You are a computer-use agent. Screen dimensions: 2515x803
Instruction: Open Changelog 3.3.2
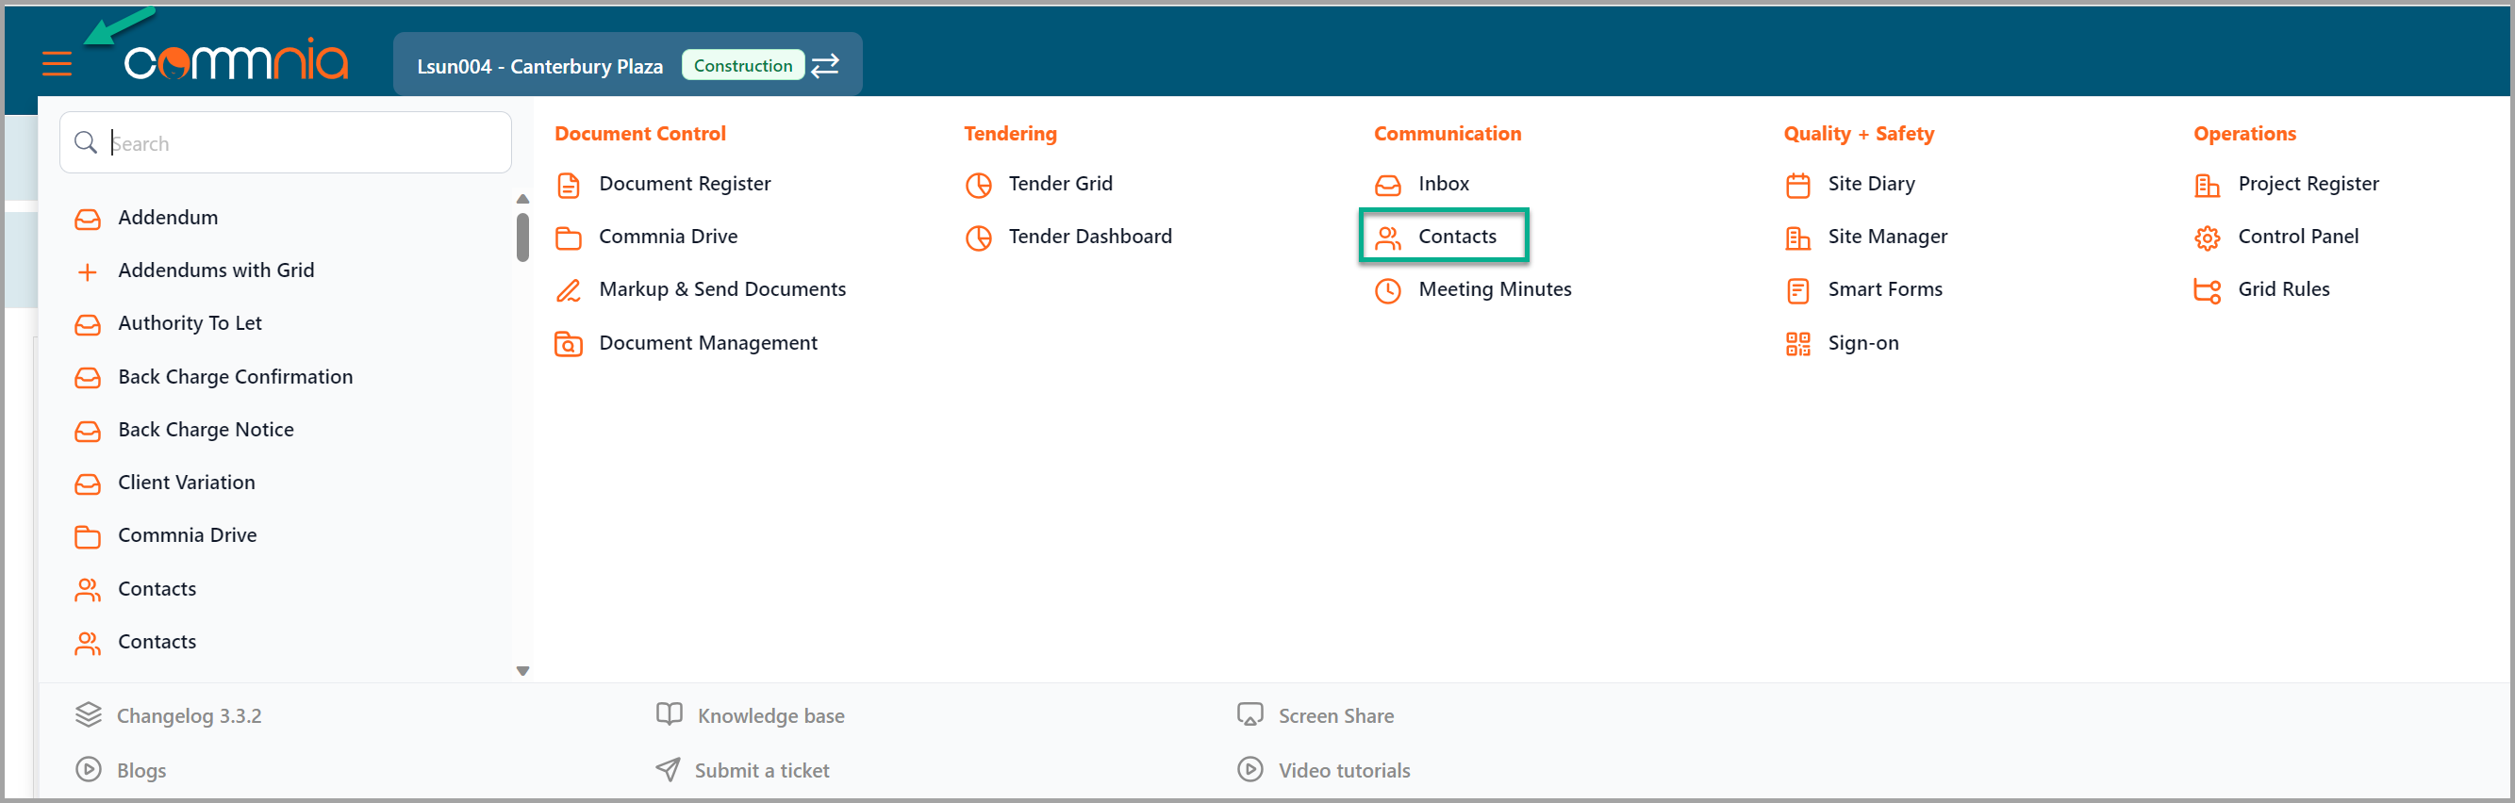[x=189, y=715]
